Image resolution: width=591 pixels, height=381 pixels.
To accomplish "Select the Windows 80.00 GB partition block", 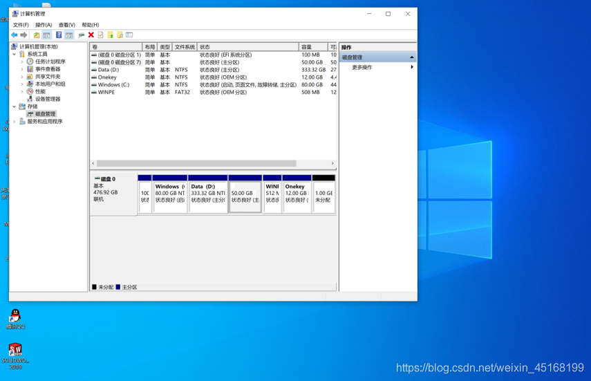I will [x=169, y=194].
